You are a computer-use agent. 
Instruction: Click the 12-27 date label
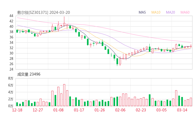tap(38, 110)
